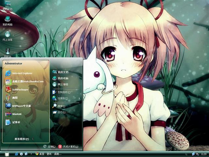Expand the taskbar quick launch chevron
The height and width of the screenshot is (157, 209).
tap(31, 153)
